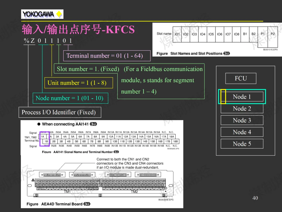Click terminal cell 5A in the AAI141 table

(x=73, y=137)
